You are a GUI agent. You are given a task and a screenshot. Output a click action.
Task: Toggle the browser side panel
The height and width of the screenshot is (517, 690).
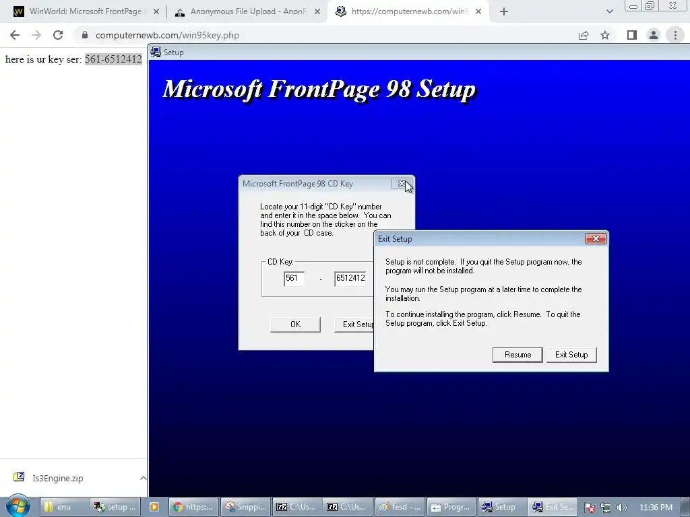(632, 35)
